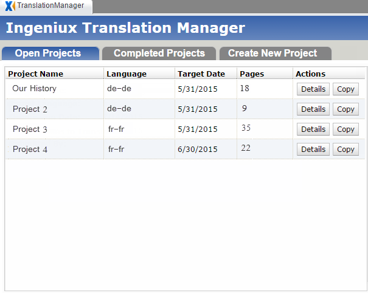Select the Our History row name
This screenshot has width=368, height=293.
pyautogui.click(x=34, y=88)
